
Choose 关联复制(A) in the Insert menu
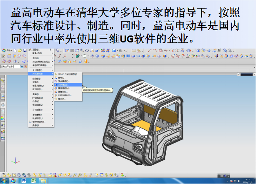point(41,74)
